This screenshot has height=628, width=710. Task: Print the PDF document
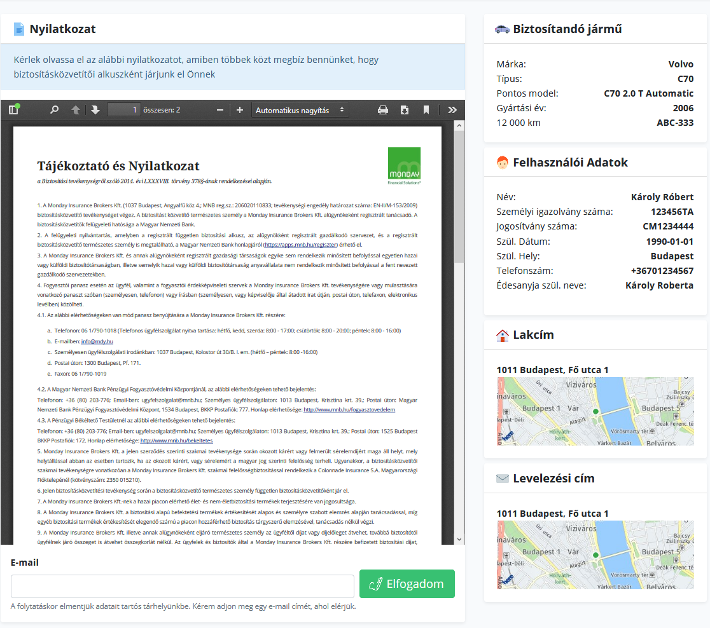pyautogui.click(x=383, y=110)
